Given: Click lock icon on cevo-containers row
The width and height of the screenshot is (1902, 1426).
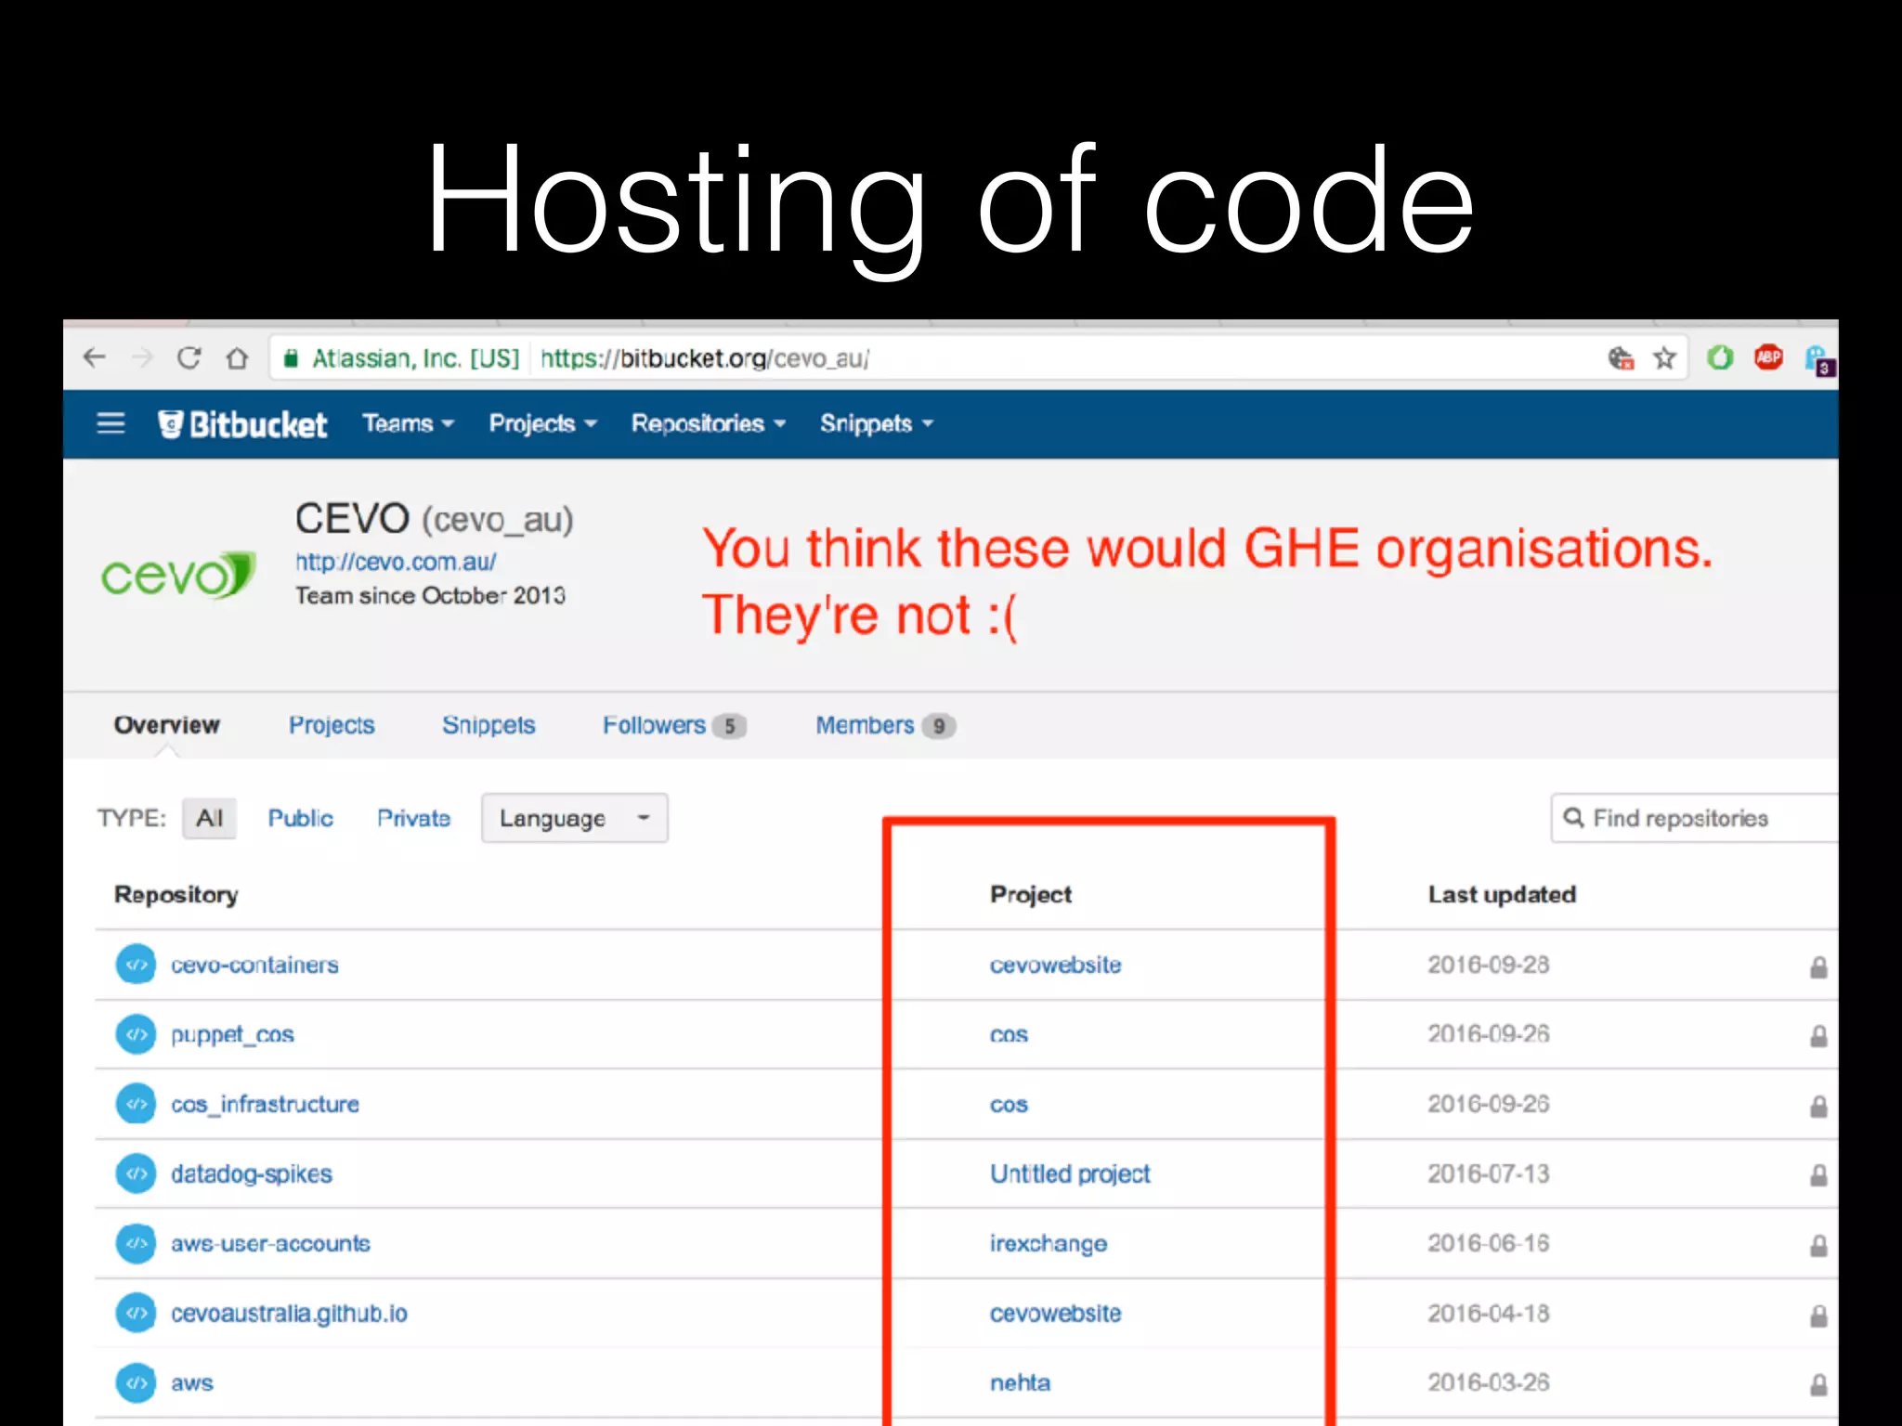Looking at the screenshot, I should (x=1818, y=967).
